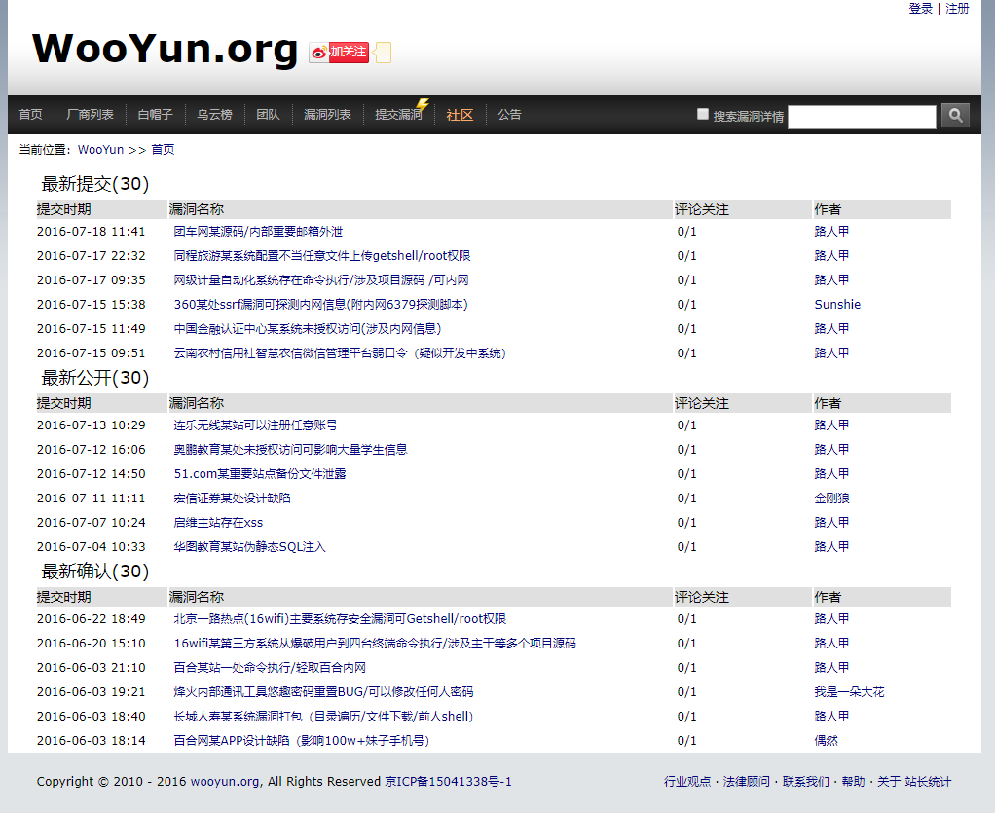This screenshot has width=995, height=813.
Task: Click the 行业观点 footer link
Action: pyautogui.click(x=687, y=781)
